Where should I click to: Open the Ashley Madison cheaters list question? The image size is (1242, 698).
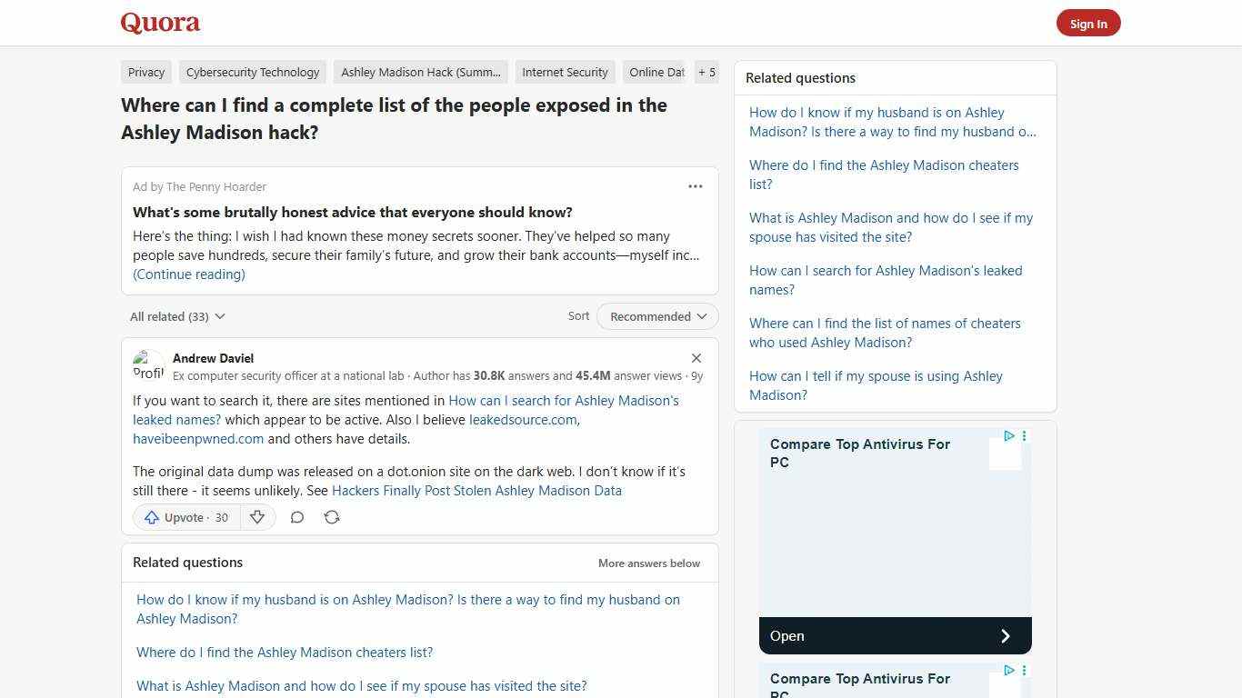(883, 174)
